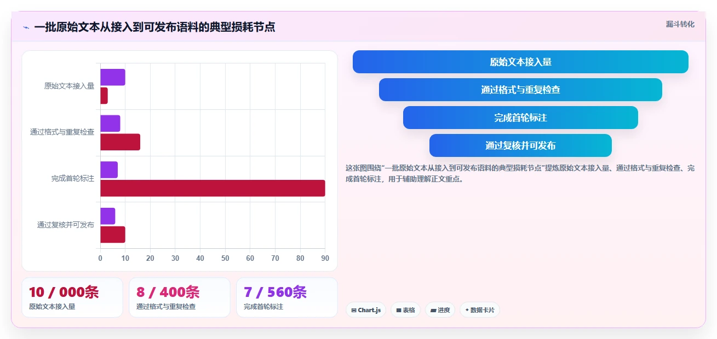Click the purple bar for 原始文本接入量
Screen dimensions: 717x339
pyautogui.click(x=113, y=77)
